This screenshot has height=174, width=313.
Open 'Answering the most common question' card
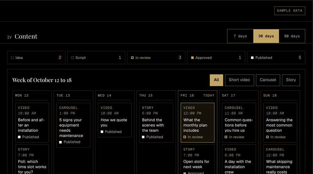click(280, 123)
